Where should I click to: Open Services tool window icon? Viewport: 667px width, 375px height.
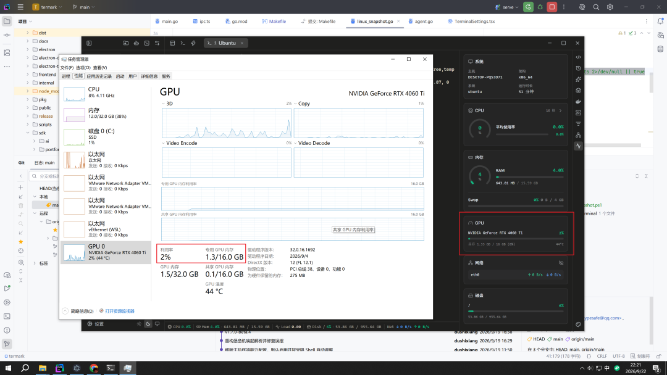[7, 302]
